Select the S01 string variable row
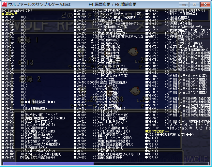The image size is (212, 167). pos(152,138)
